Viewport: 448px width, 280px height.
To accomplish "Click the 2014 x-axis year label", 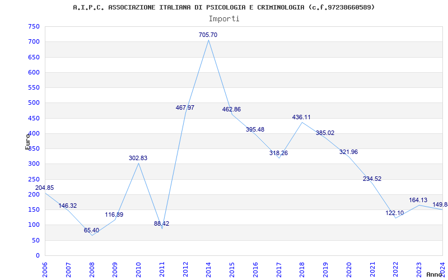I will (x=208, y=270).
